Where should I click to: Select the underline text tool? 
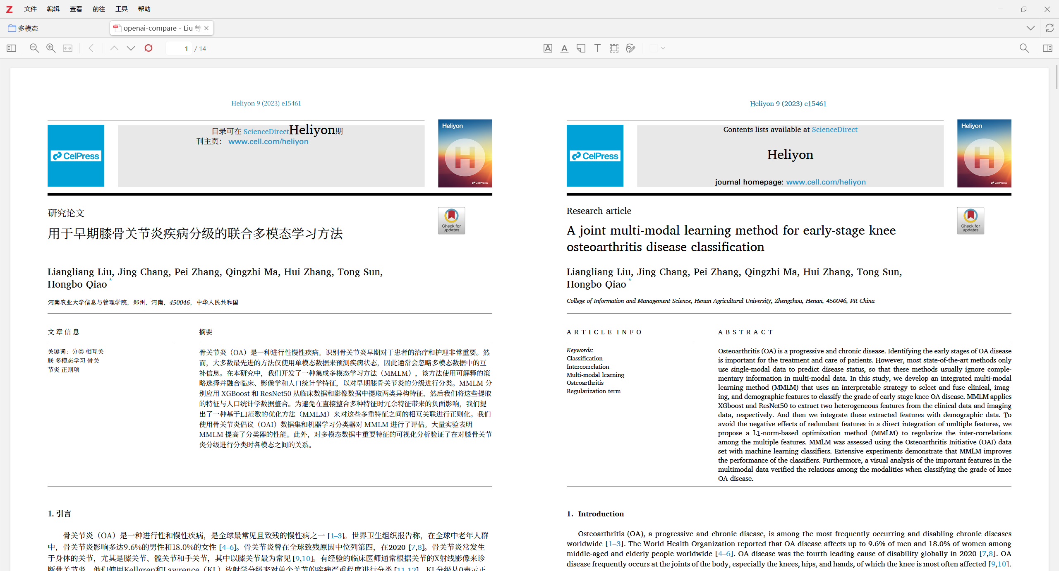(564, 48)
